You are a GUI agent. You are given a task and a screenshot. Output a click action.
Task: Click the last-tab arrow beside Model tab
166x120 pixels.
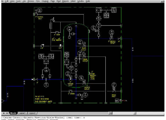pos(7,113)
